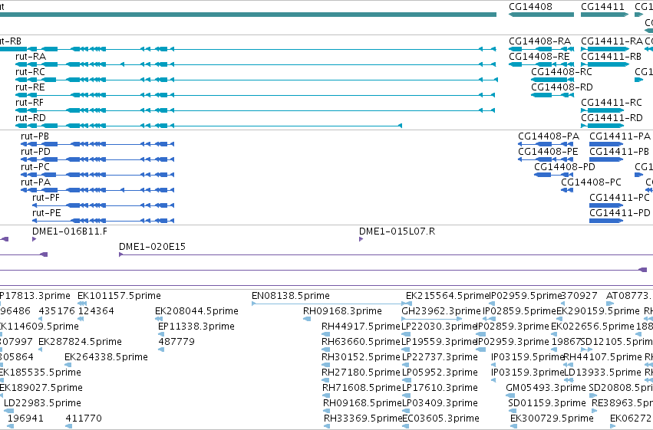Click the CG14411-RC transcript label

coord(612,103)
